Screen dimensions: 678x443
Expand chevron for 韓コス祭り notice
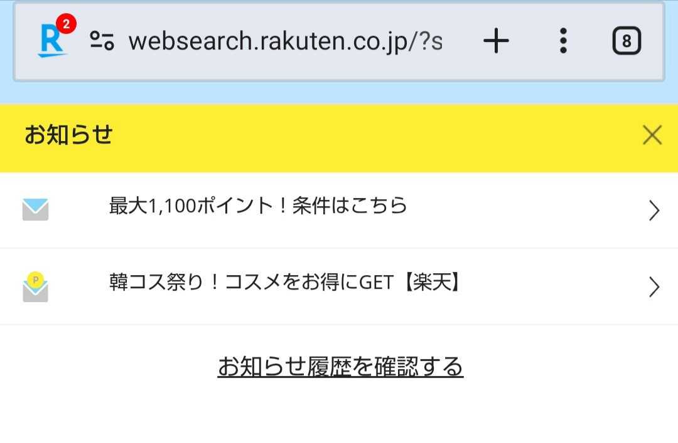tap(654, 287)
